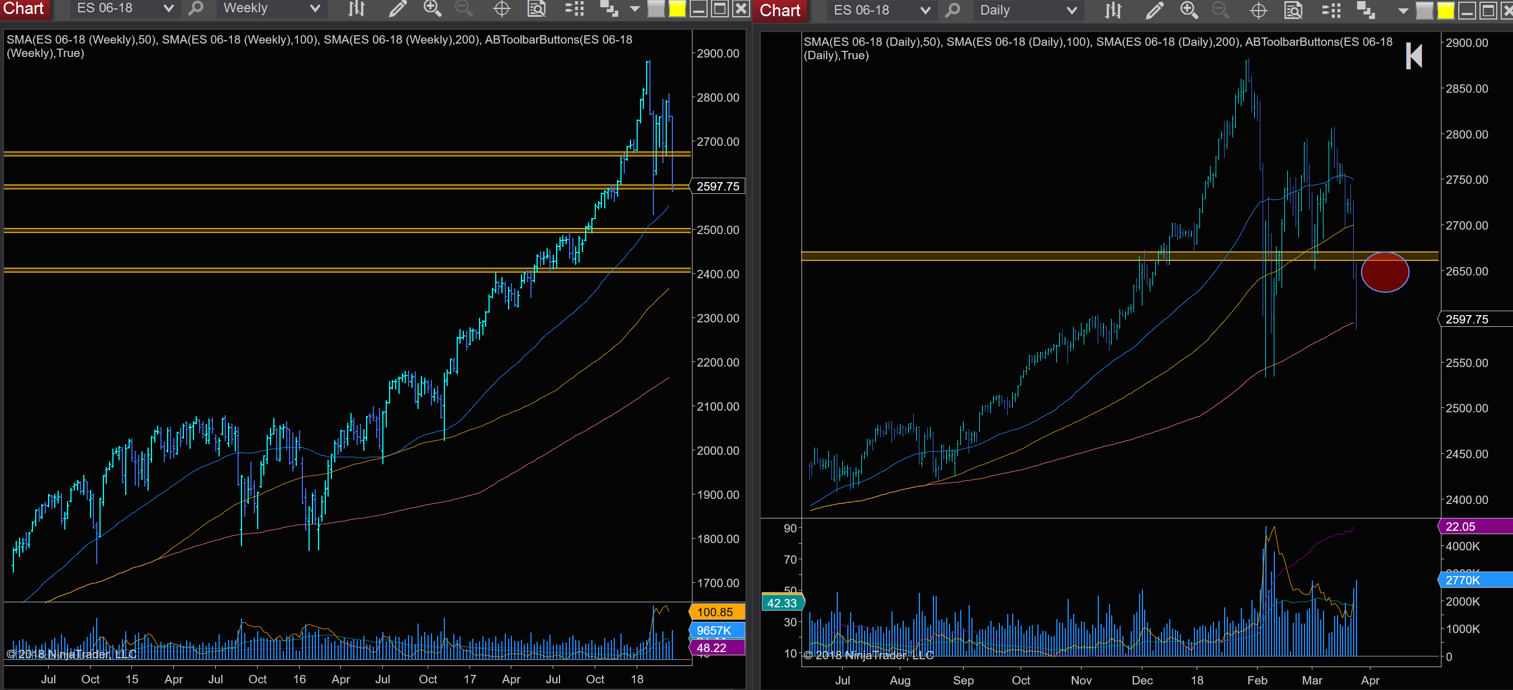
Task: Click gray instrument link swatch on Weekly chart
Action: point(656,8)
